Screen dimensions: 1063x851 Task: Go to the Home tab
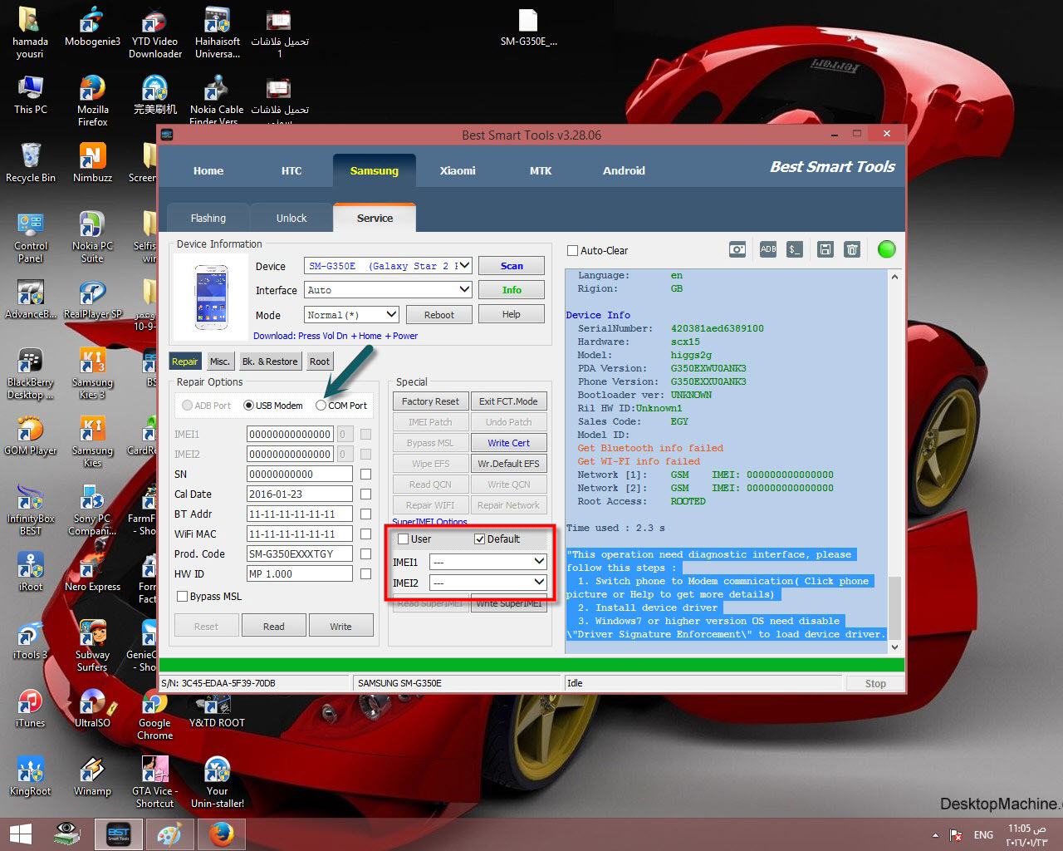point(208,170)
